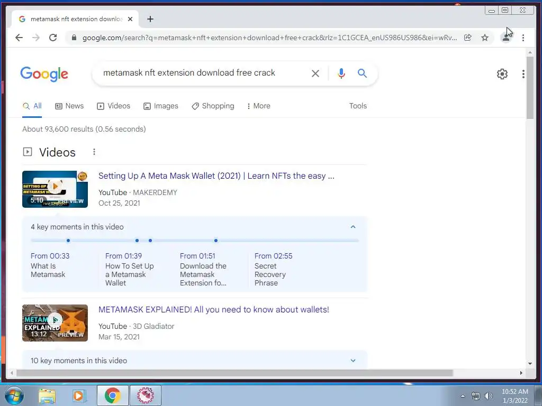Screen dimensions: 542x406
Task: Open the volume speaker tray icon
Action: pyautogui.click(x=489, y=396)
